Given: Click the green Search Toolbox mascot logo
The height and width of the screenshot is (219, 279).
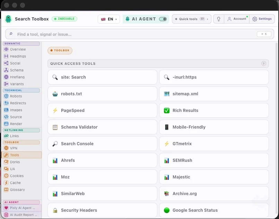Looking at the screenshot, I should (8, 19).
